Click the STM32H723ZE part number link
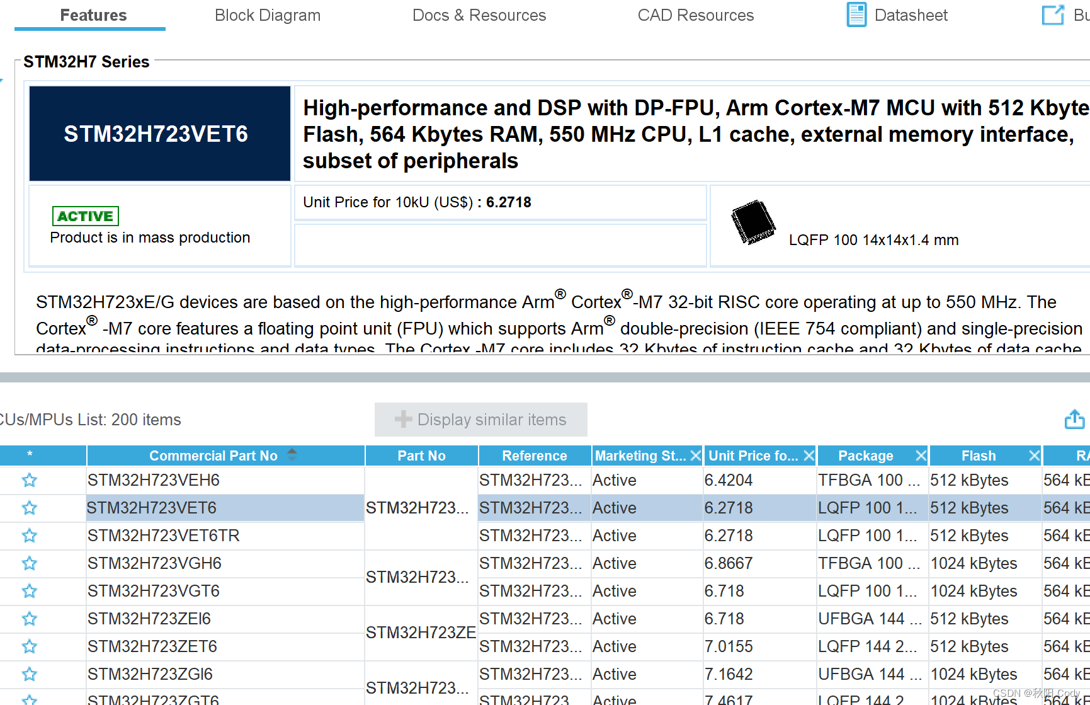1090x705 pixels. [421, 633]
